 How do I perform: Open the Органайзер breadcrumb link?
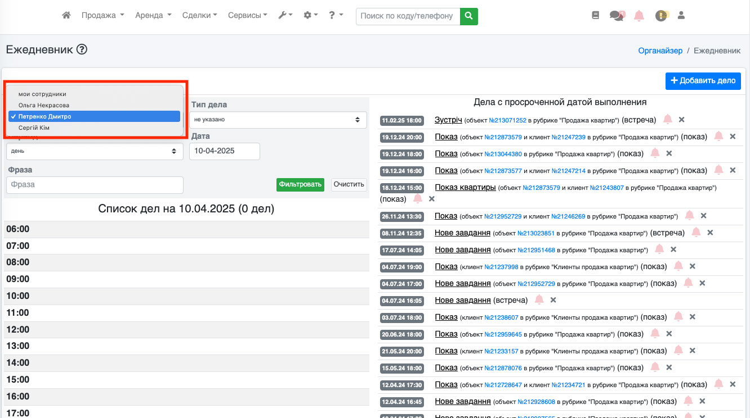point(660,51)
